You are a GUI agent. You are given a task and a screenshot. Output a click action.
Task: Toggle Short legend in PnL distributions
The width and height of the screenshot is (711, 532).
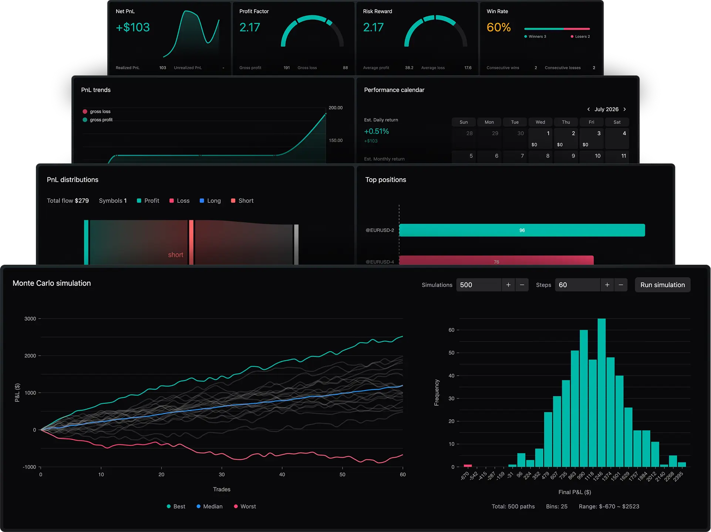click(242, 201)
